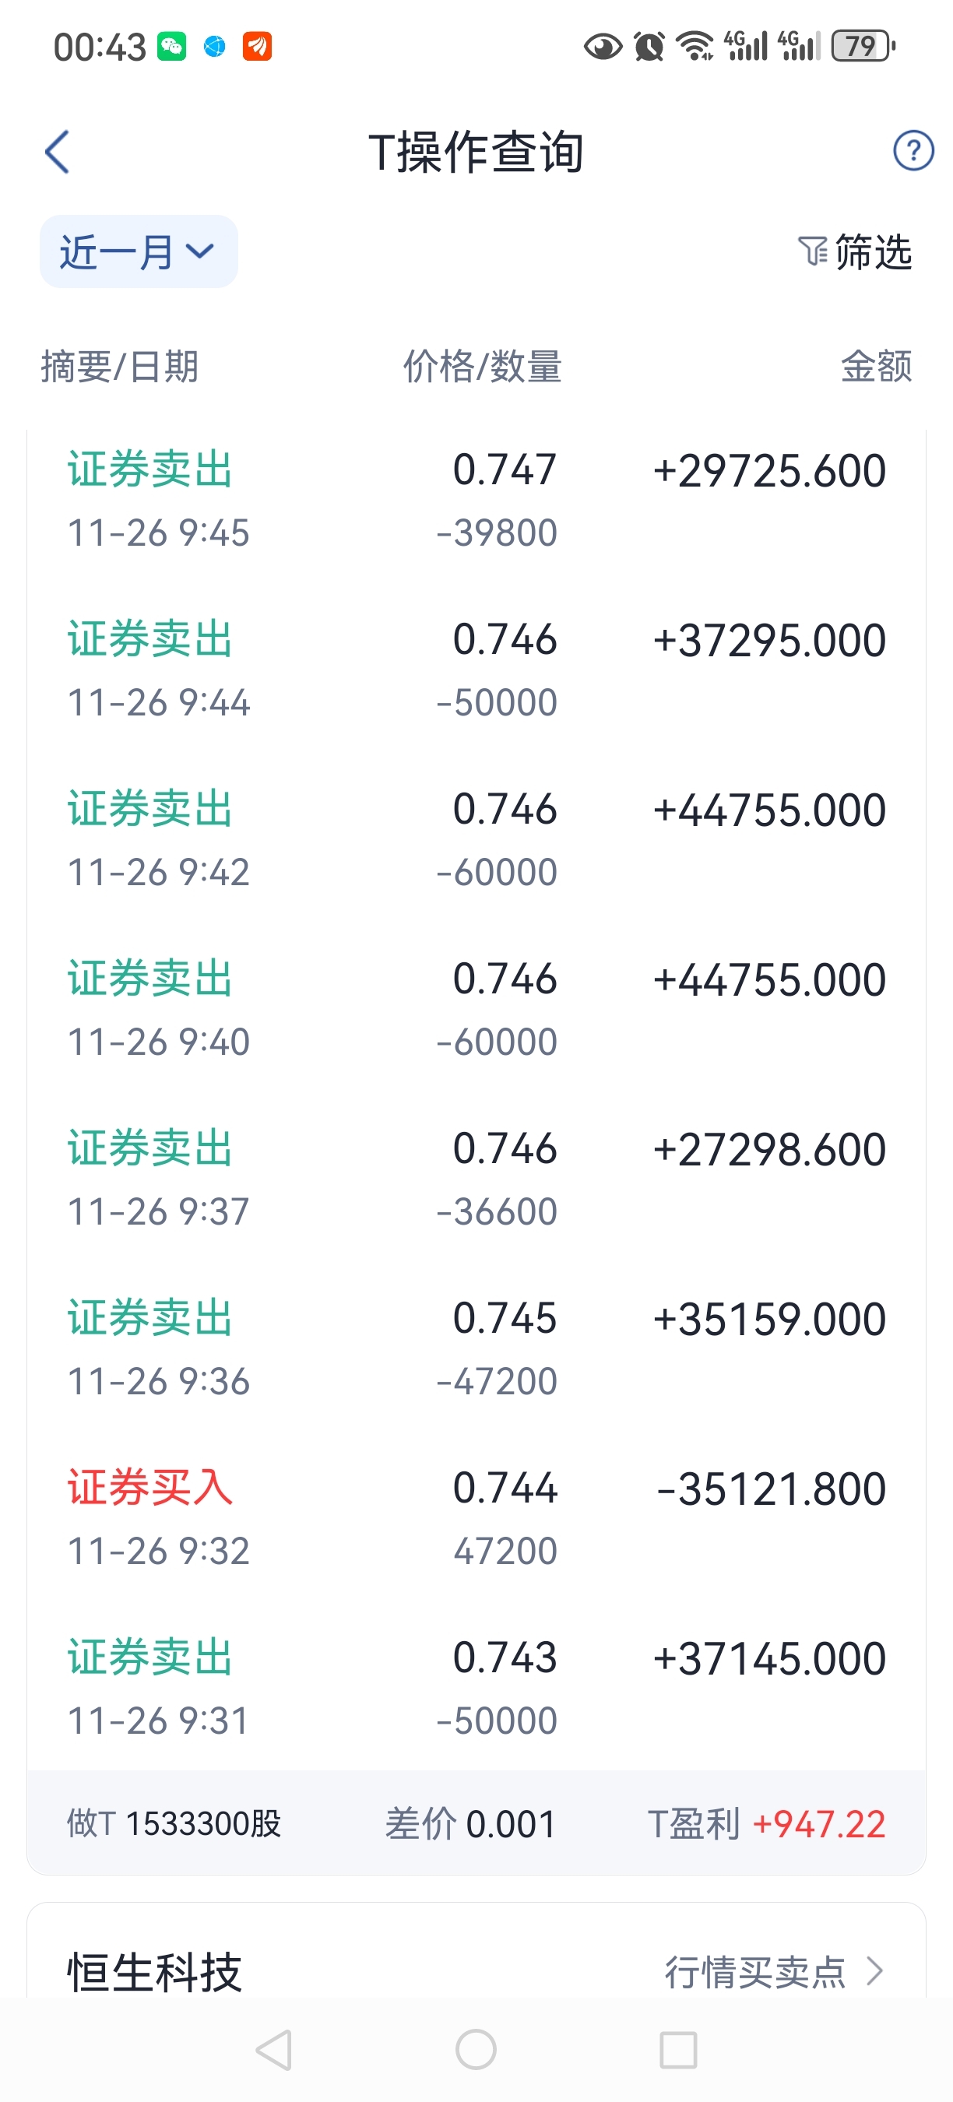
Task: Tap the orange app notification icon
Action: point(257,47)
